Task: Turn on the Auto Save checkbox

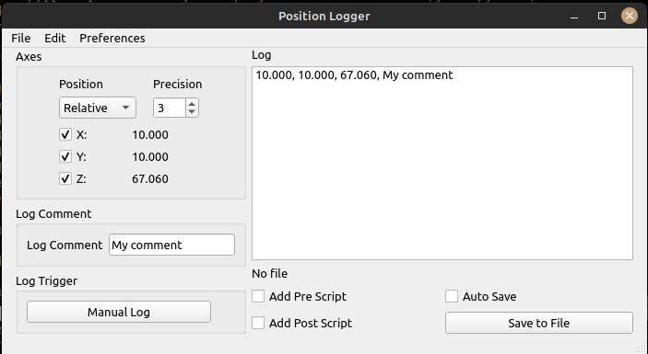Action: click(x=452, y=296)
